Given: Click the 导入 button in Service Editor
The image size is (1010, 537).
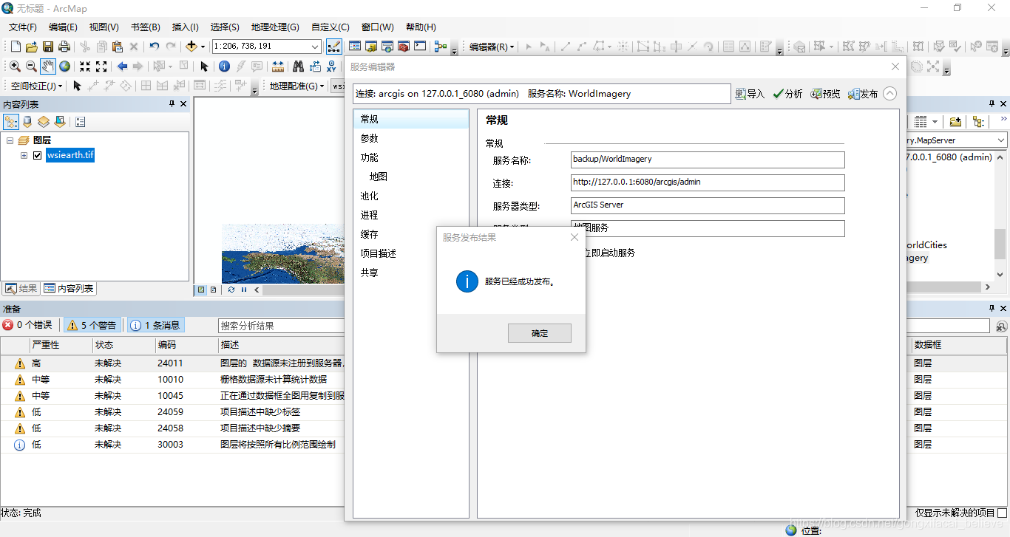Looking at the screenshot, I should [750, 94].
